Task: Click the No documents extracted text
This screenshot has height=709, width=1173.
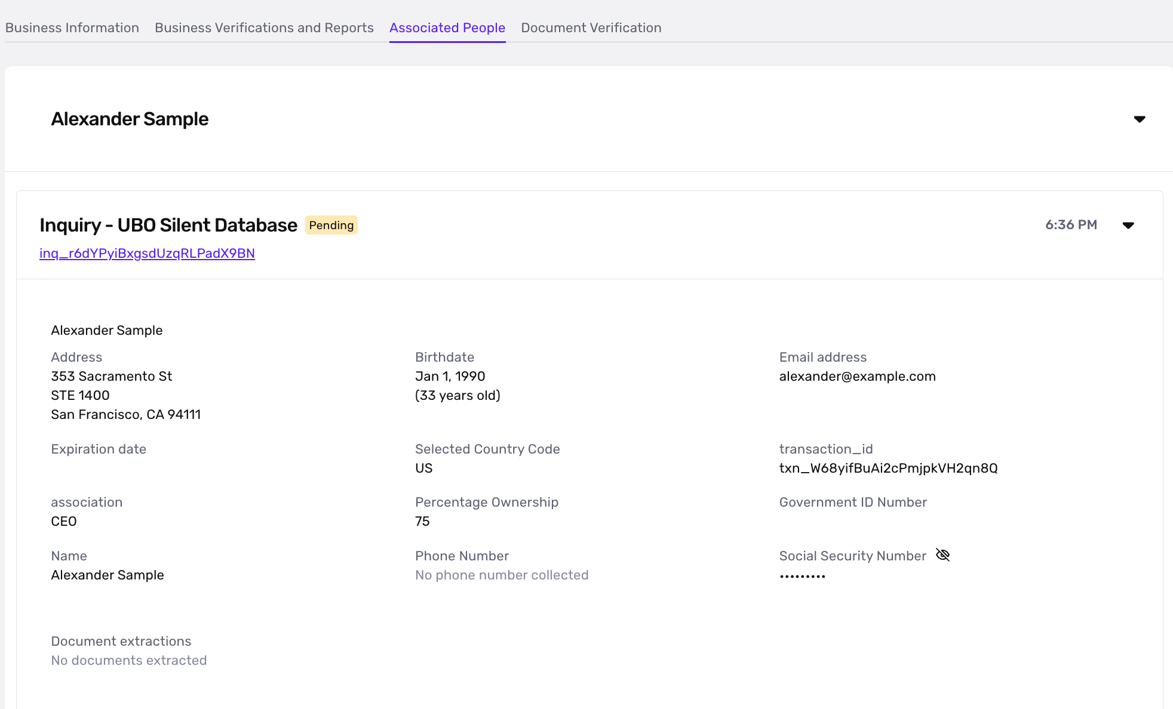Action: 128,661
